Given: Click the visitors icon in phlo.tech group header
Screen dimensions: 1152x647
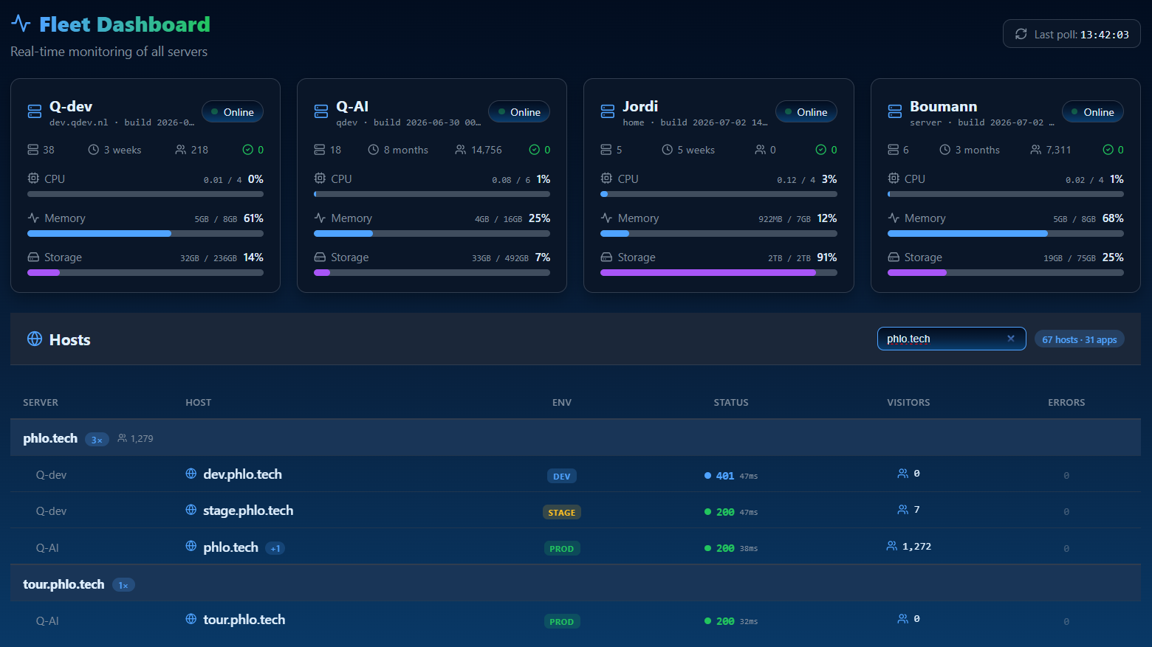Looking at the screenshot, I should pyautogui.click(x=123, y=438).
